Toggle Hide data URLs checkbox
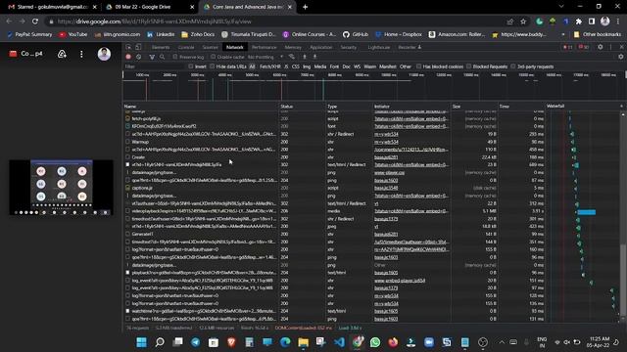The height and width of the screenshot is (352, 627). (213, 66)
